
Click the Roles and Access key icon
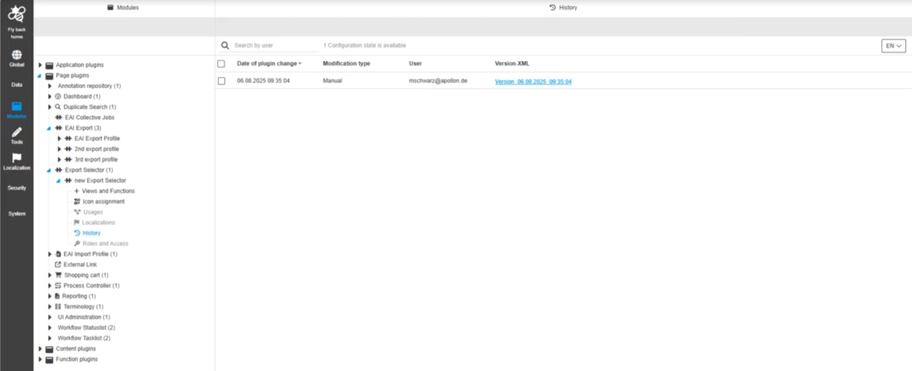[77, 244]
